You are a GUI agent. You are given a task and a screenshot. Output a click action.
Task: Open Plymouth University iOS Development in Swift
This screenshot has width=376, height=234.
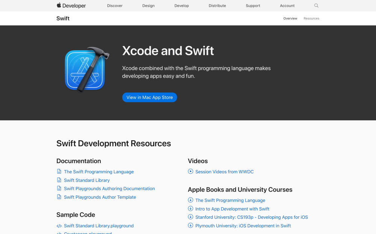pos(243,226)
